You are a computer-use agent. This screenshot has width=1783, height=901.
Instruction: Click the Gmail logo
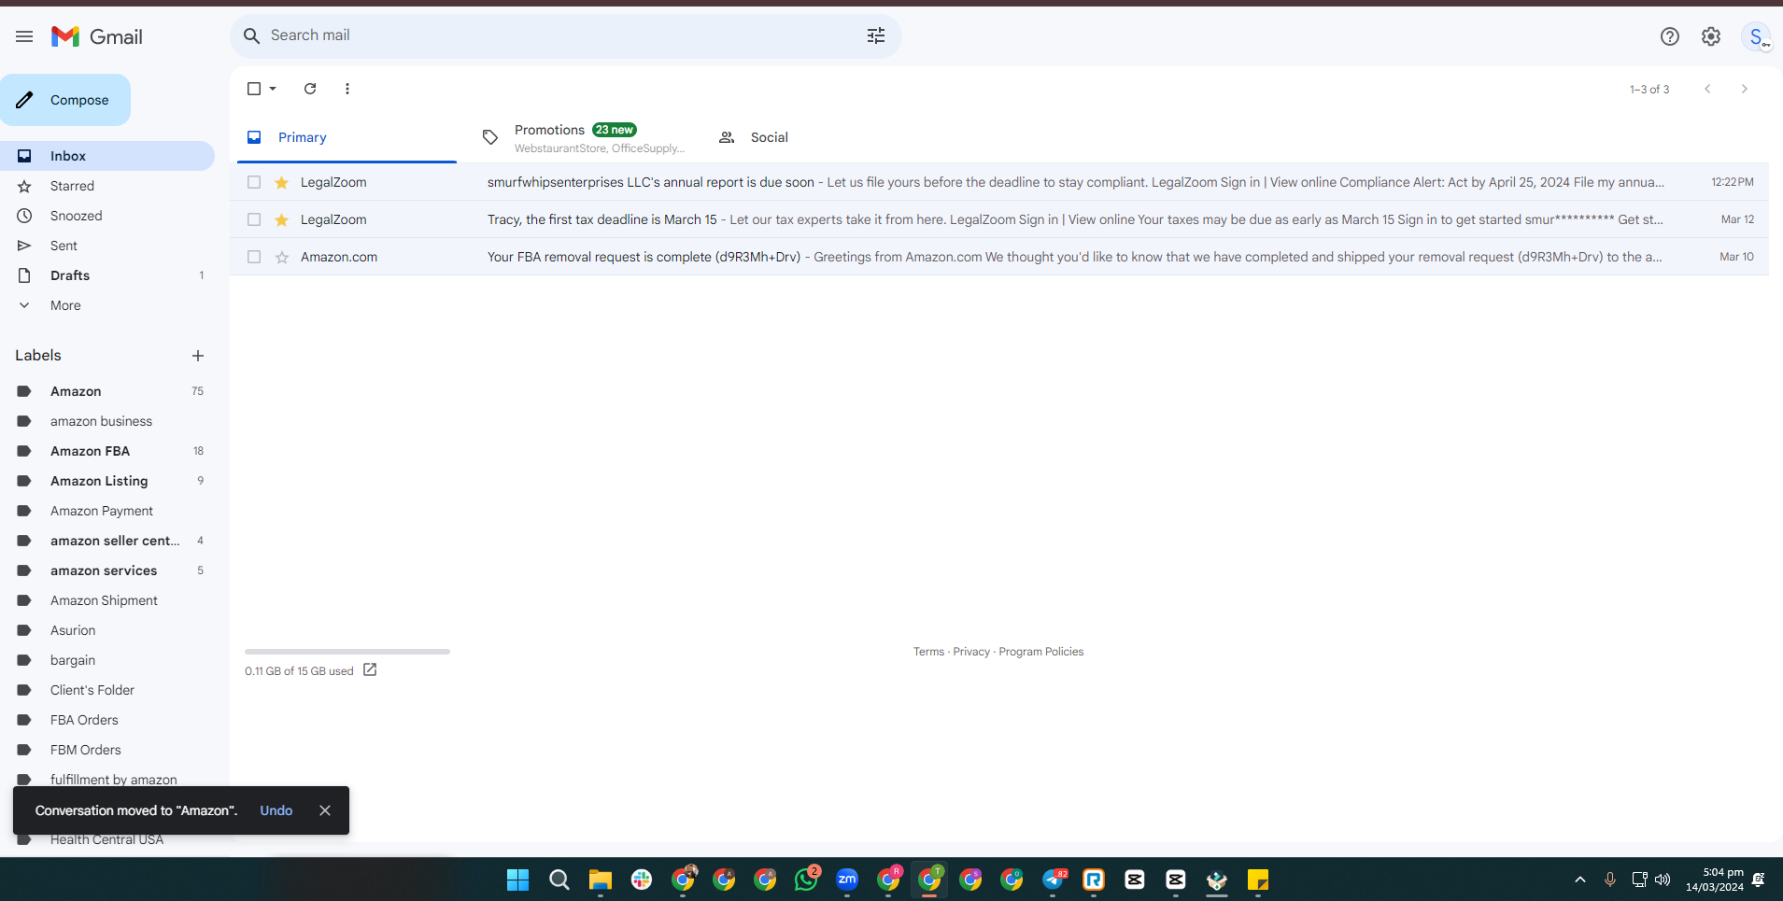point(97,36)
